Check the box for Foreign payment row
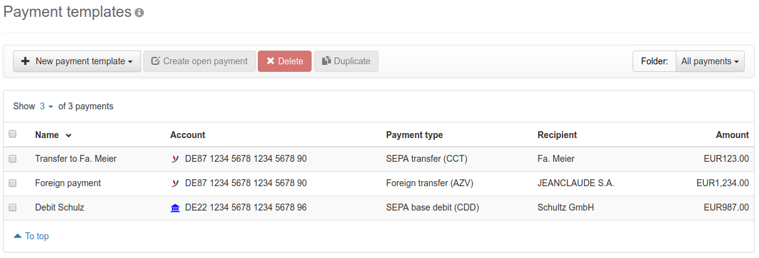 [13, 183]
